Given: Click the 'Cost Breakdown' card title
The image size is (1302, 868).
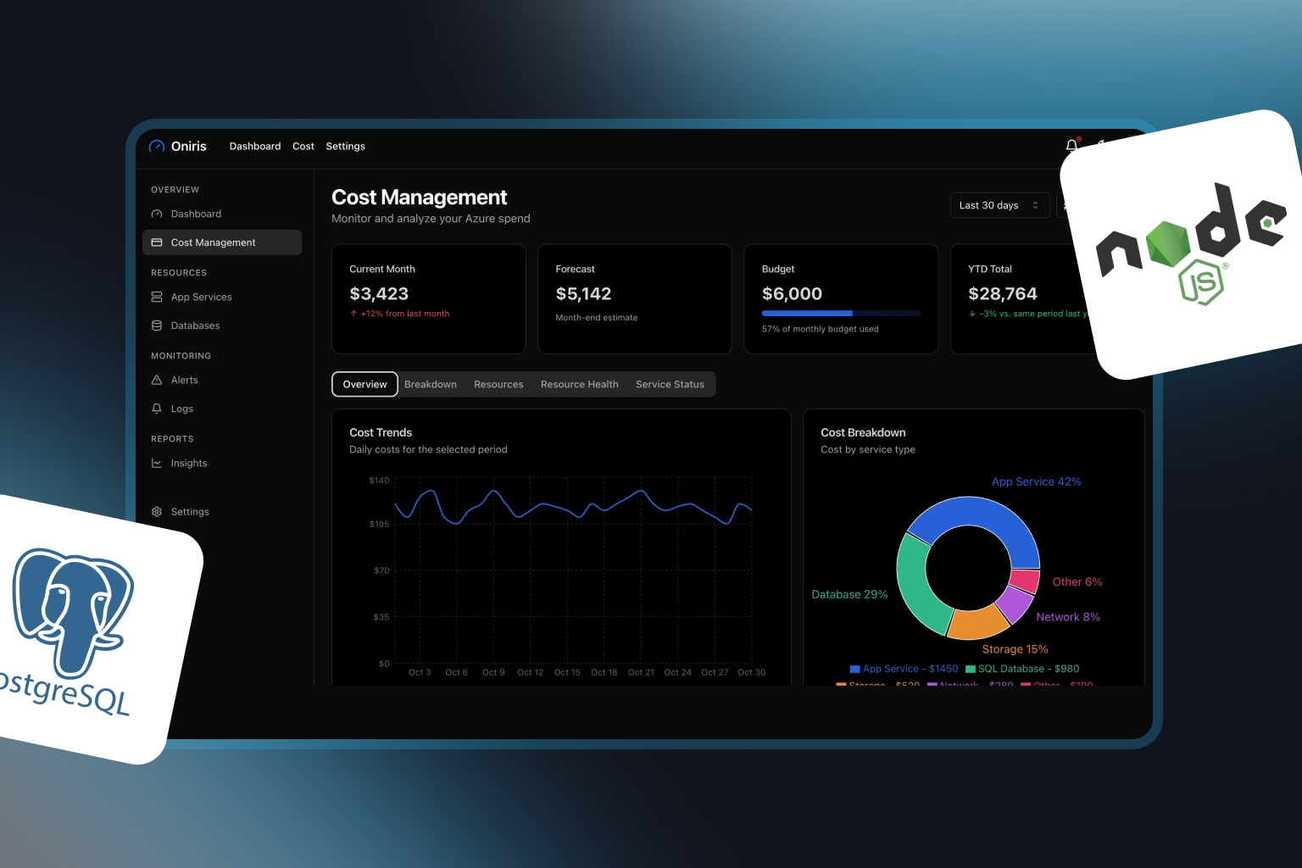Looking at the screenshot, I should coord(863,433).
